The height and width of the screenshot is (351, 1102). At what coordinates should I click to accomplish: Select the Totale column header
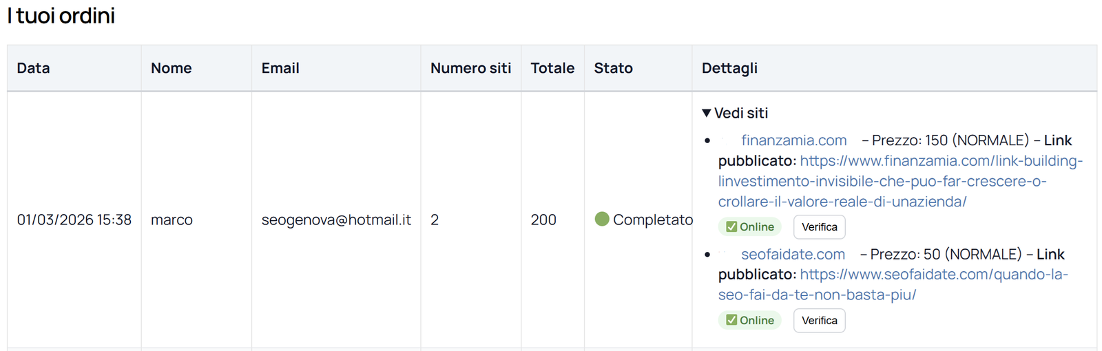tap(552, 68)
